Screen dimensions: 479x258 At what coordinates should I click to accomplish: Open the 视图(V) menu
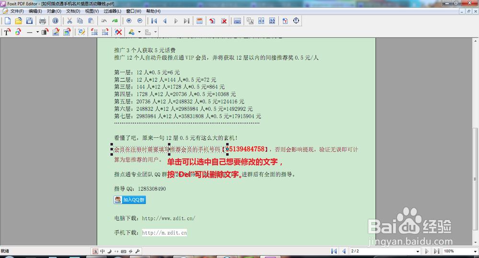click(x=91, y=11)
